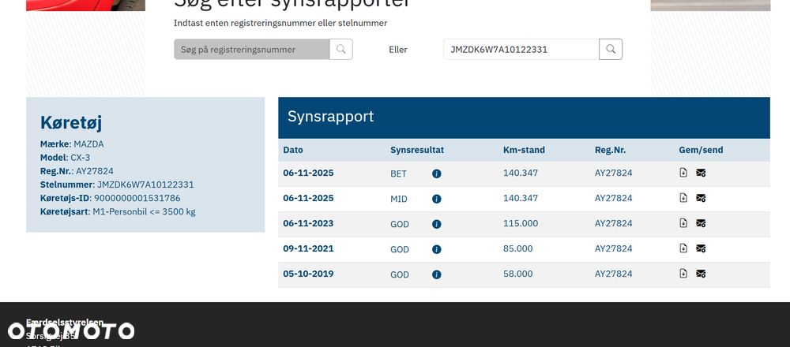Select the Model CX-3 line

pyautogui.click(x=66, y=158)
